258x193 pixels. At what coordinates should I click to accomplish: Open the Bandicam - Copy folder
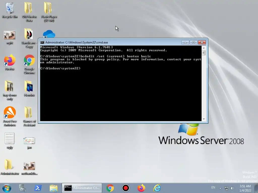29,38
